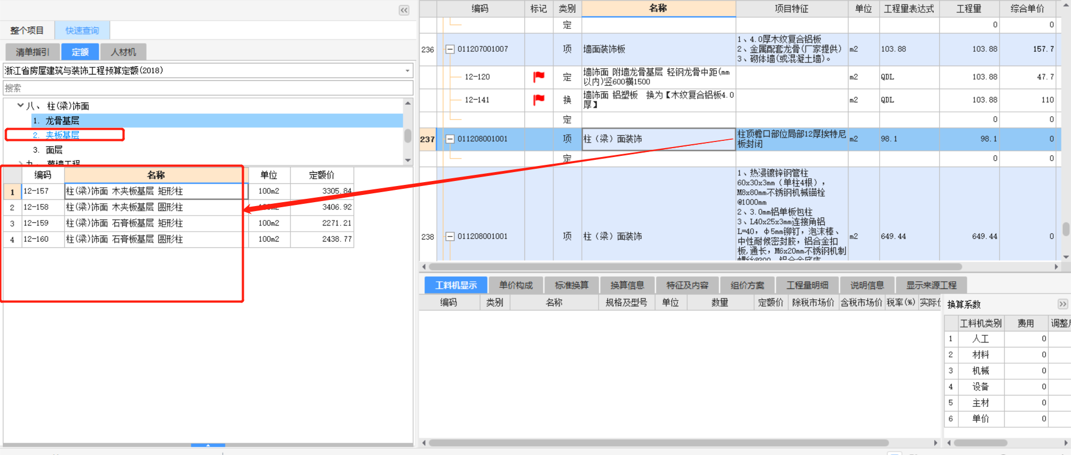Click the 材料 row in 换算系数 table
Viewport: 1071px width, 455px height.
[x=980, y=355]
